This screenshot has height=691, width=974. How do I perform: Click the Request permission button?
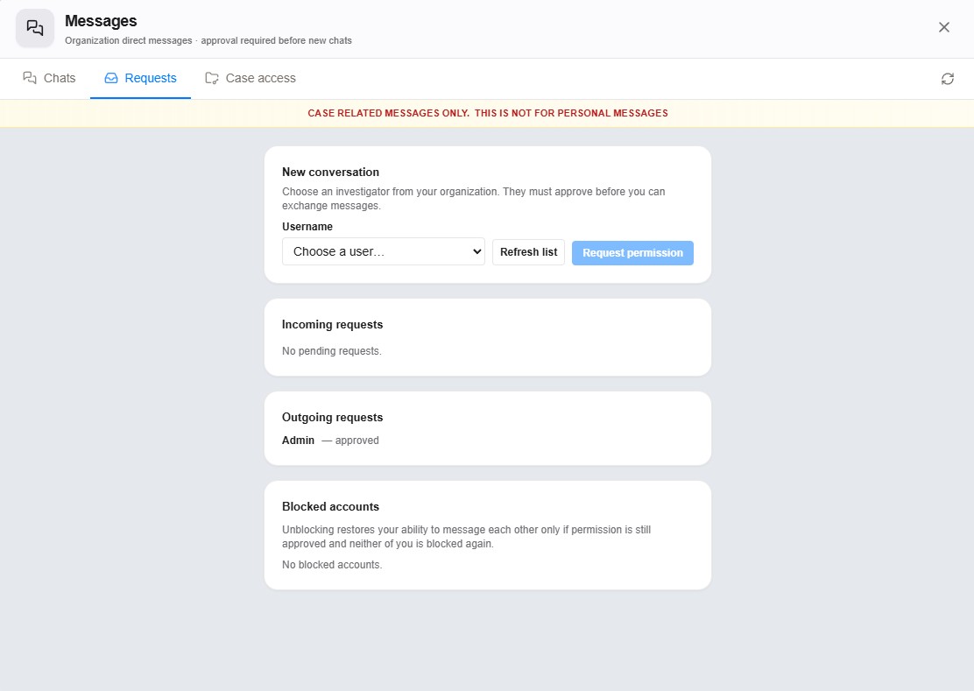(x=632, y=253)
